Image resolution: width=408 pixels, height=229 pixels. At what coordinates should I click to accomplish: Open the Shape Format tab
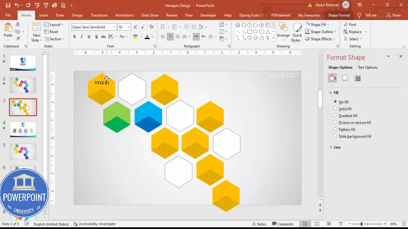pos(339,15)
